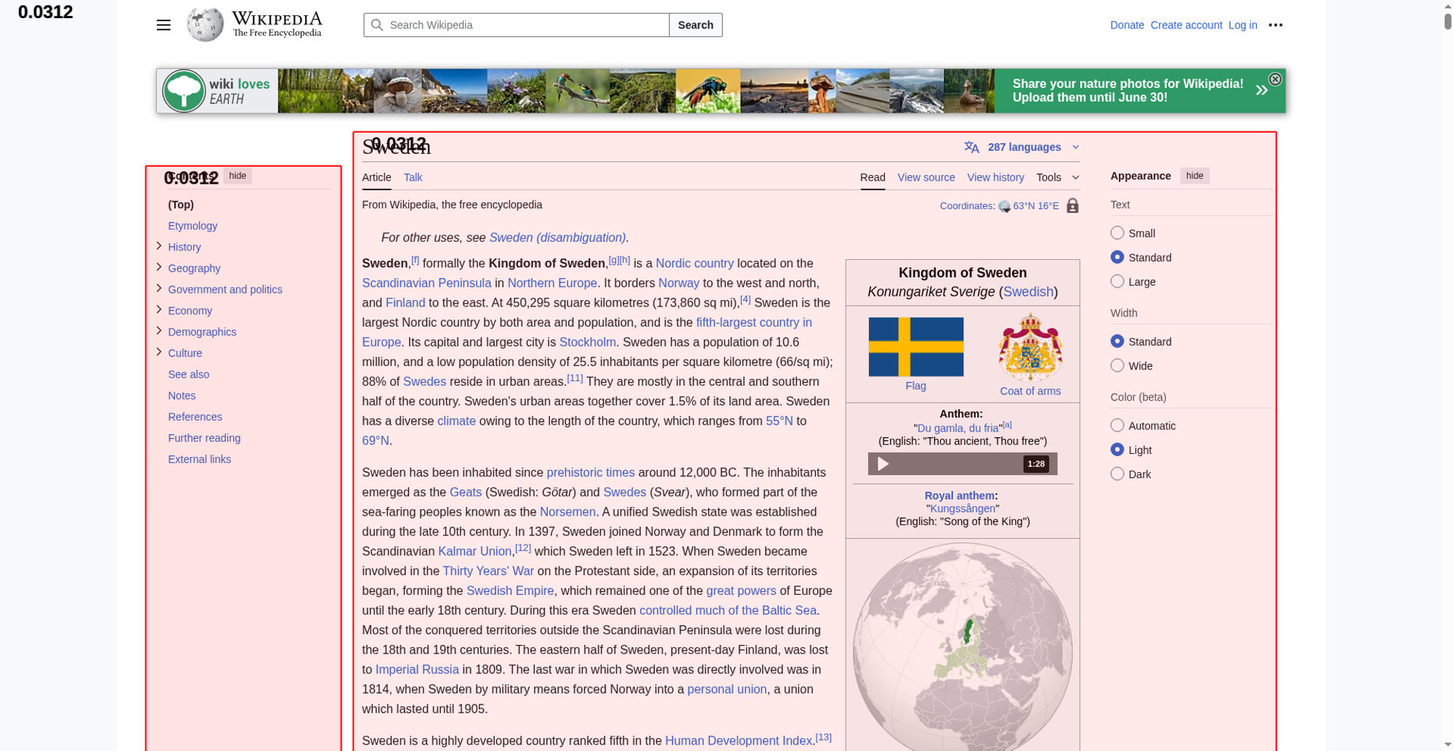1453x751 pixels.
Task: Select Large text size
Action: (x=1117, y=281)
